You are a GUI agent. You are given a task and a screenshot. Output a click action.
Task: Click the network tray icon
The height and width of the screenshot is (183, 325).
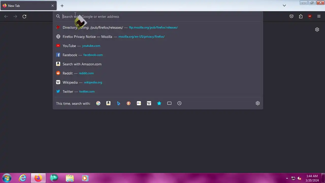293,178
